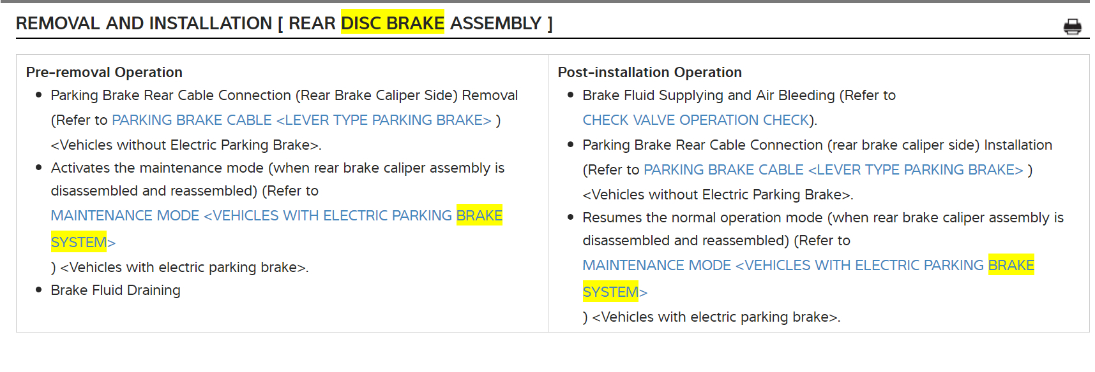Click highlighted 'SYSTEM' in Post-installation section

pos(610,292)
